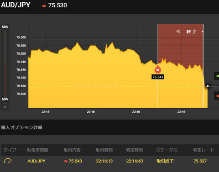Close the sentiment bar with the X icon
219x172 pixels.
tap(5, 107)
